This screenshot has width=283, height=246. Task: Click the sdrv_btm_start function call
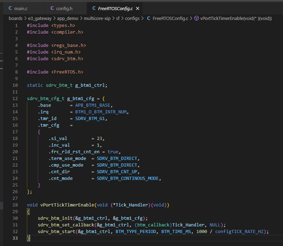click(x=57, y=232)
